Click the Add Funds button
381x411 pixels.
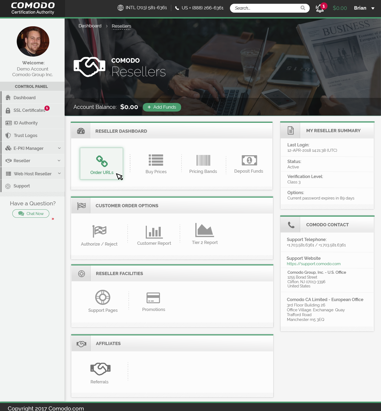pos(162,107)
